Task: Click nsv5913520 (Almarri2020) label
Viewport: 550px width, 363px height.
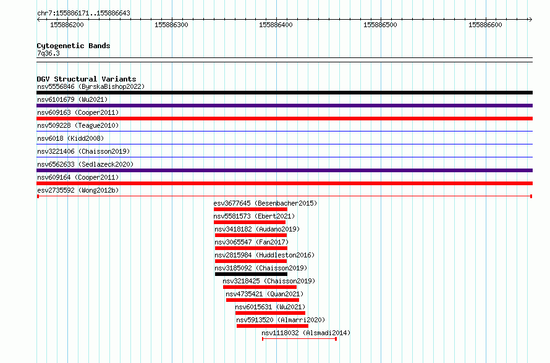Action: [281, 320]
